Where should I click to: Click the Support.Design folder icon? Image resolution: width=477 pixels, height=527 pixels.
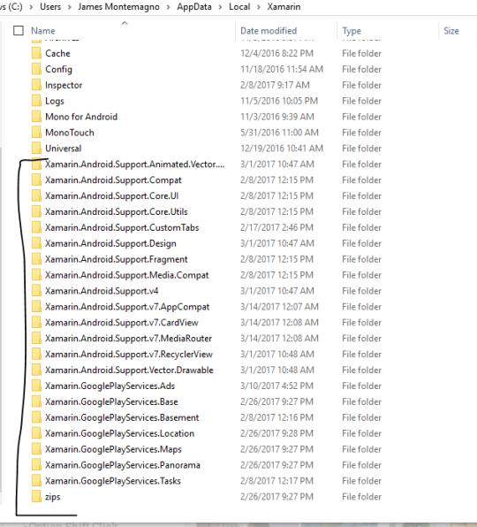(x=36, y=243)
